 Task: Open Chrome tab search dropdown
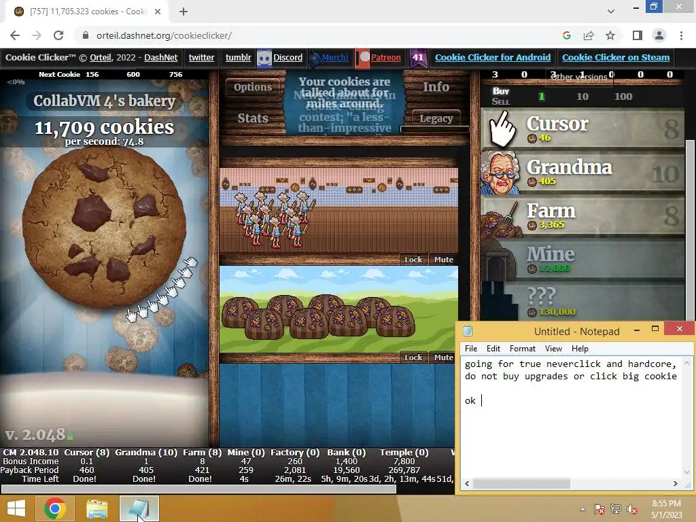point(611,12)
